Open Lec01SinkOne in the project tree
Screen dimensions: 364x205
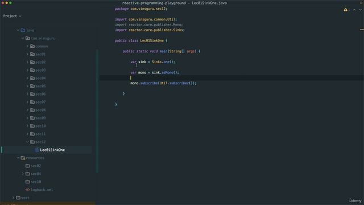coord(52,150)
